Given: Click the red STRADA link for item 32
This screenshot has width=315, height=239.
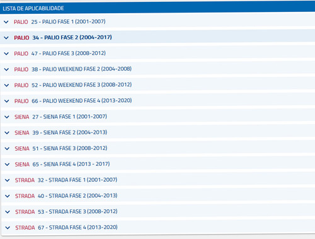Looking at the screenshot, I should 25,180.
